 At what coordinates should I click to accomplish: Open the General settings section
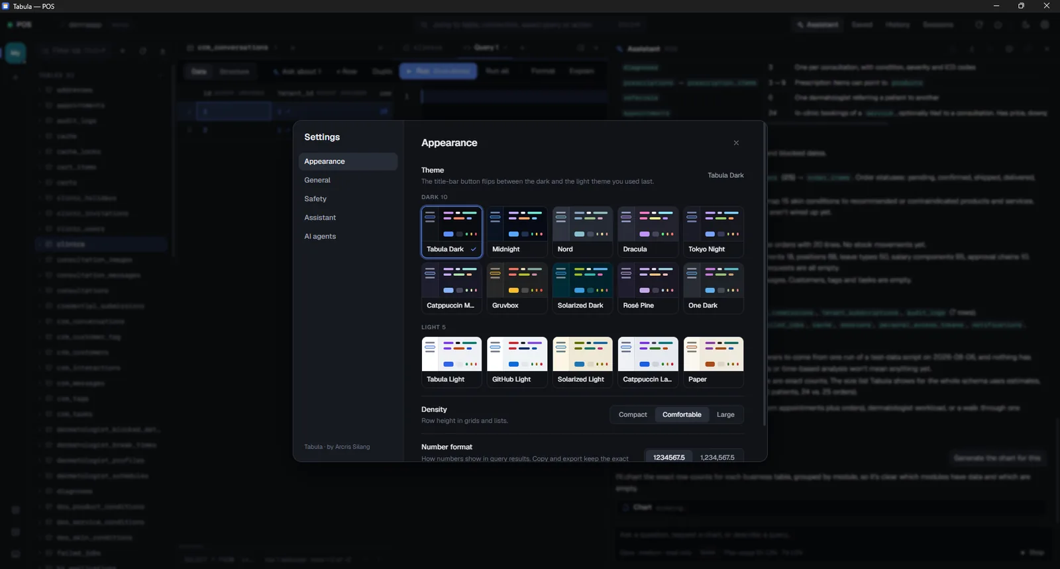pos(348,180)
